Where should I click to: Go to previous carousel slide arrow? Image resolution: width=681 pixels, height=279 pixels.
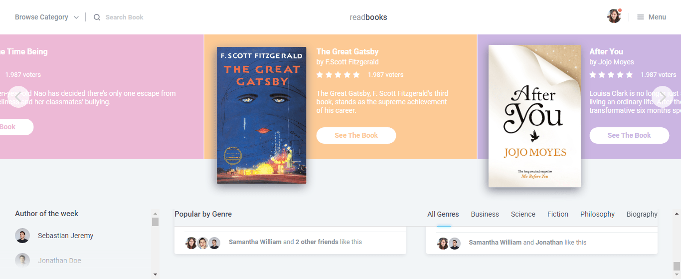18,97
